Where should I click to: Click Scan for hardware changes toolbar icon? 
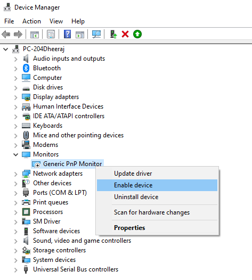coord(96,34)
